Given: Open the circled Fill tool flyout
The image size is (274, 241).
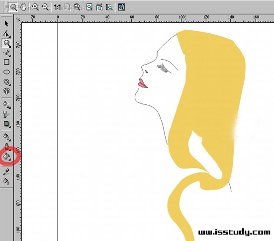Looking at the screenshot, I should coord(7,157).
